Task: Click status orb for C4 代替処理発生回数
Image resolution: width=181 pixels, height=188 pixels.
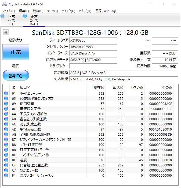Action: (x=6, y=165)
